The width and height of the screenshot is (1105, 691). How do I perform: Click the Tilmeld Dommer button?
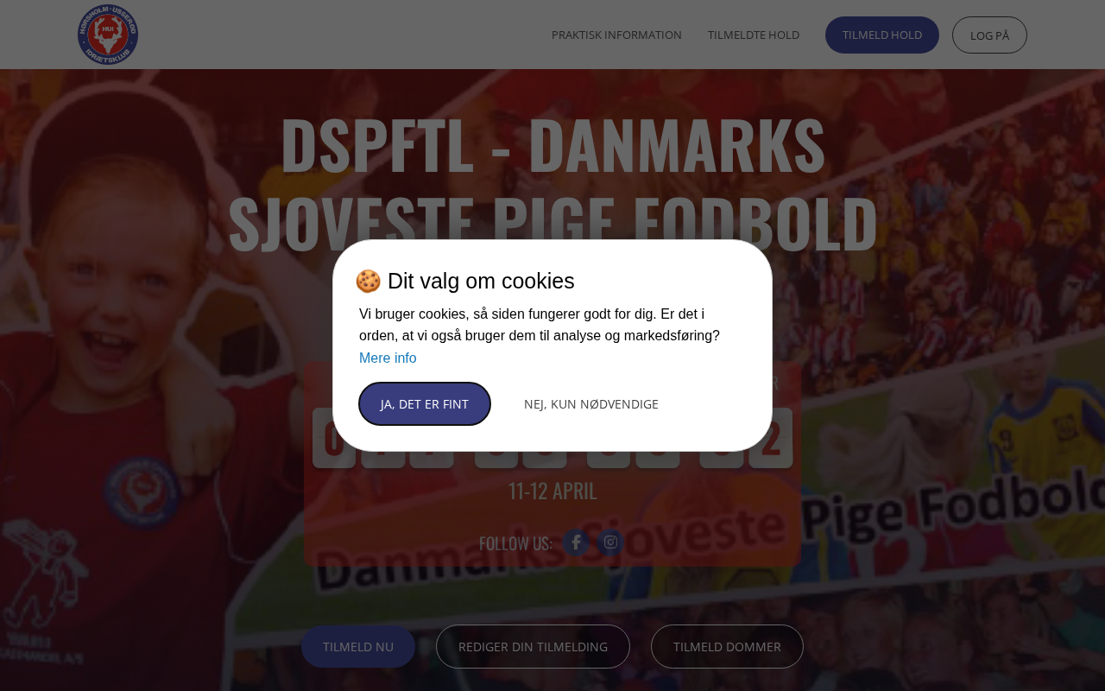(727, 646)
